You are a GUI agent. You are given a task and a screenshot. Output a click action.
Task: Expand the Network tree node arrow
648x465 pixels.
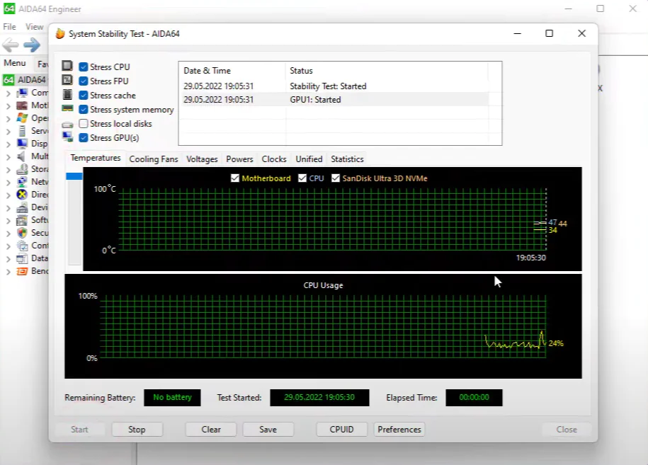[8, 182]
